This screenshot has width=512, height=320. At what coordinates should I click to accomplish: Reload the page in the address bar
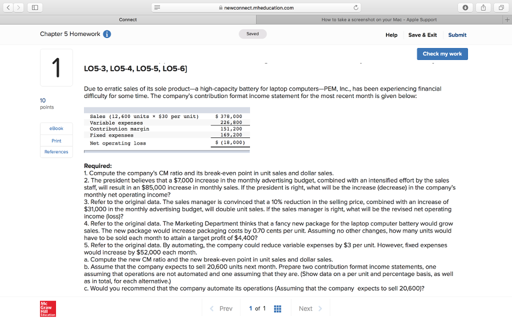[x=355, y=7]
